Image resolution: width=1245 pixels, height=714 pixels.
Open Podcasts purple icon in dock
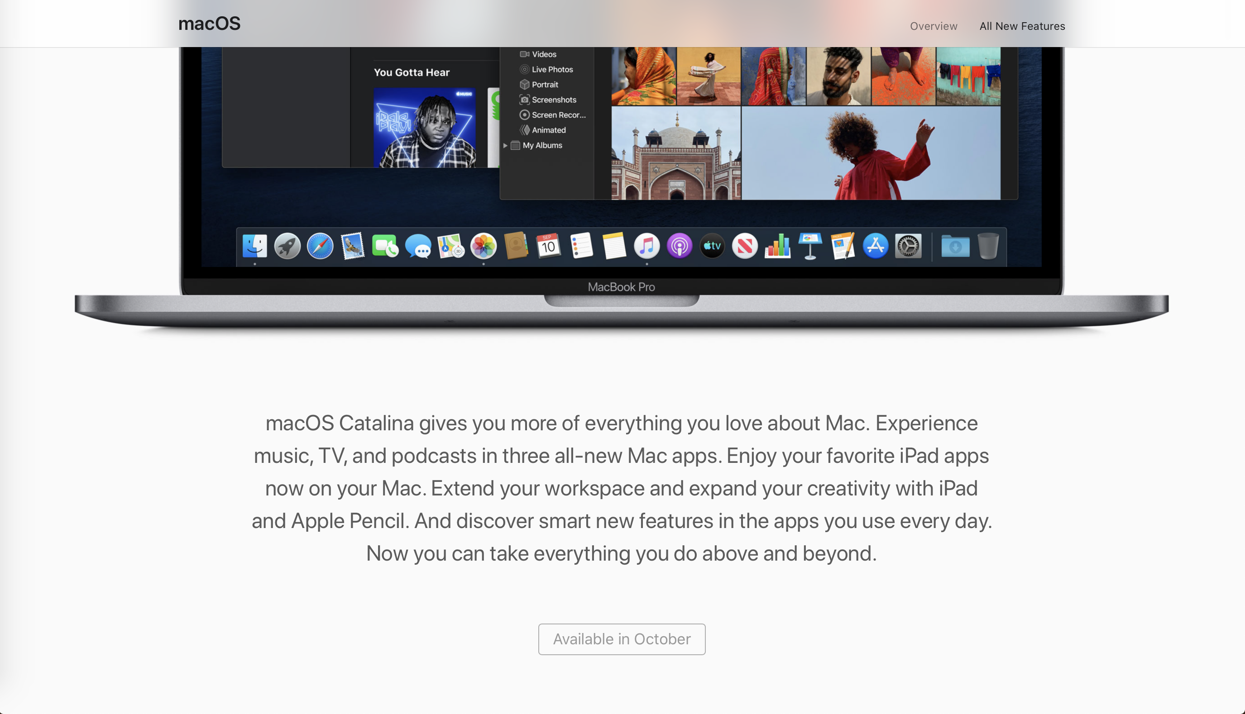[x=680, y=246]
